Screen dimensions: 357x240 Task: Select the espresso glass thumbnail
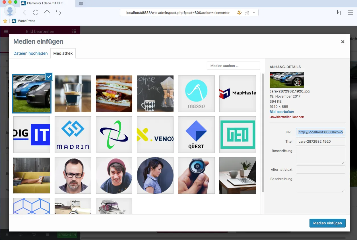pos(73,94)
